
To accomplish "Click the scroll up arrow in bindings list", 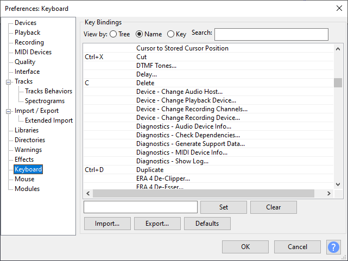I will 338,49.
